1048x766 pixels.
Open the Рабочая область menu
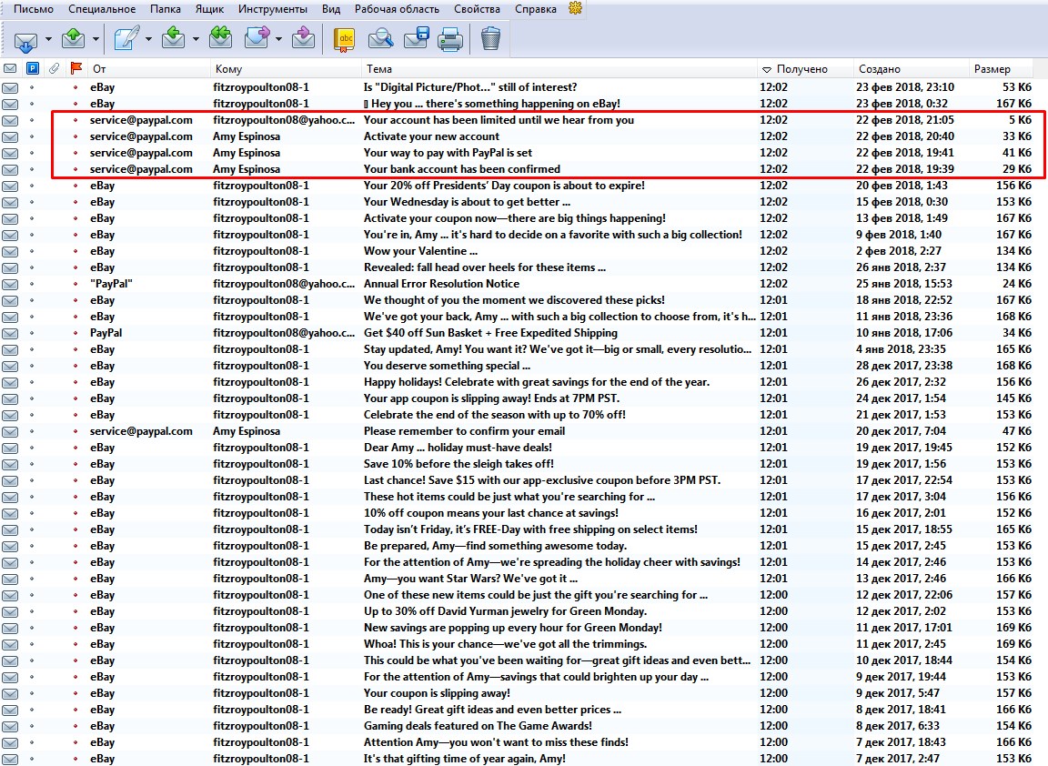coord(397,9)
